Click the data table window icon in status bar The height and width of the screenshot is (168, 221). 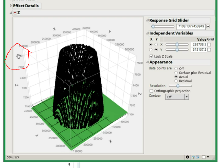click(197, 157)
